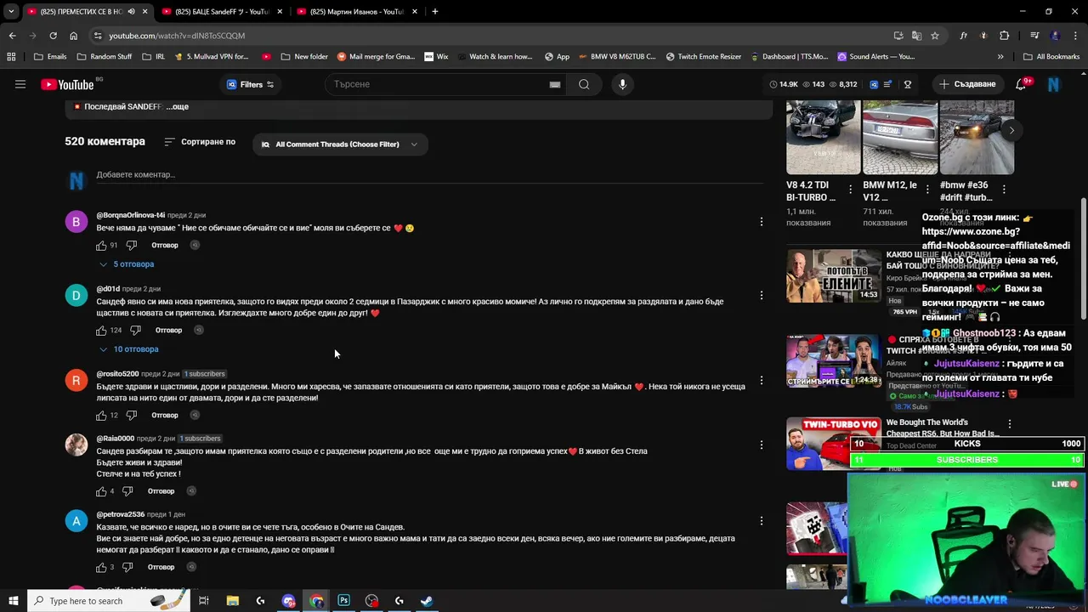Open Steam from the taskbar
This screenshot has width=1088, height=612.
click(427, 601)
